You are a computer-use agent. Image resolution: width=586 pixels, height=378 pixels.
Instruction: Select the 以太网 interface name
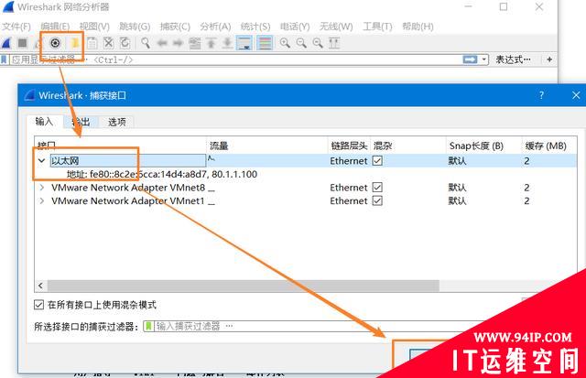65,160
